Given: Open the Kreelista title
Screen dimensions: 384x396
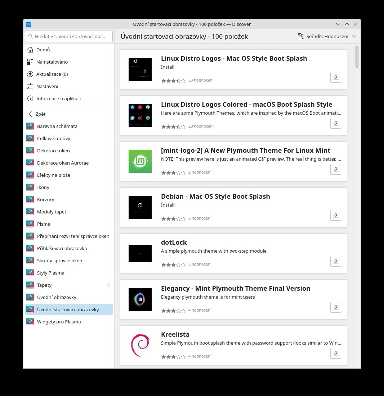Looking at the screenshot, I should point(175,335).
